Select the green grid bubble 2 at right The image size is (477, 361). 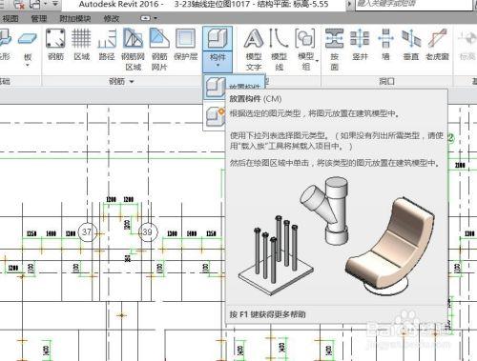click(x=451, y=138)
